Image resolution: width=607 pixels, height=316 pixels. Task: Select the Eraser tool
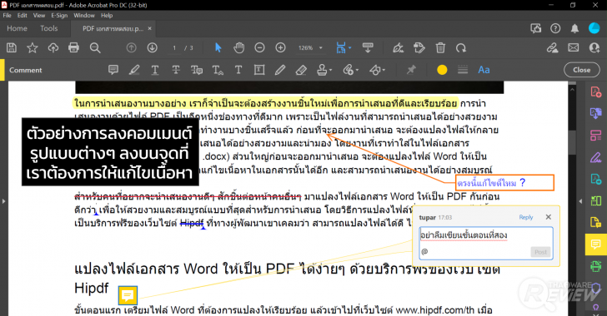(301, 70)
